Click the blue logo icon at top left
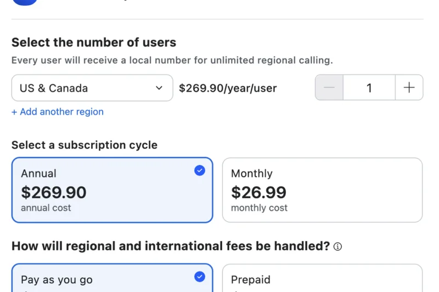The width and height of the screenshot is (439, 292). point(25,2)
